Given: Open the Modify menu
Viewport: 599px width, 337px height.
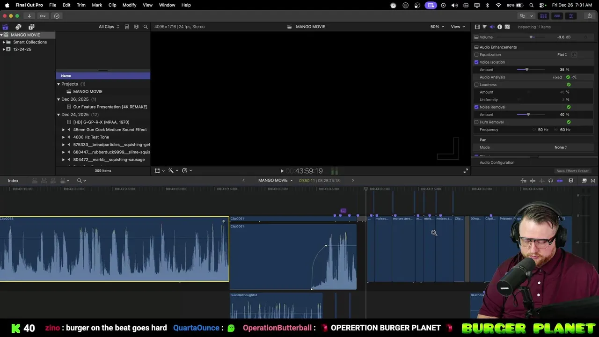Looking at the screenshot, I should click(x=129, y=5).
